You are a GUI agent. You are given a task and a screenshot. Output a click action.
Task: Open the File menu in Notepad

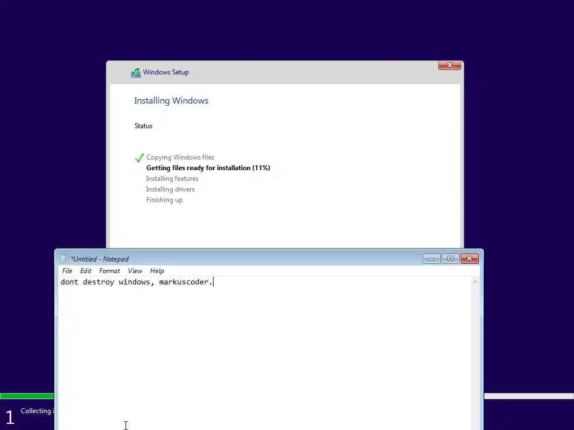pyautogui.click(x=67, y=271)
